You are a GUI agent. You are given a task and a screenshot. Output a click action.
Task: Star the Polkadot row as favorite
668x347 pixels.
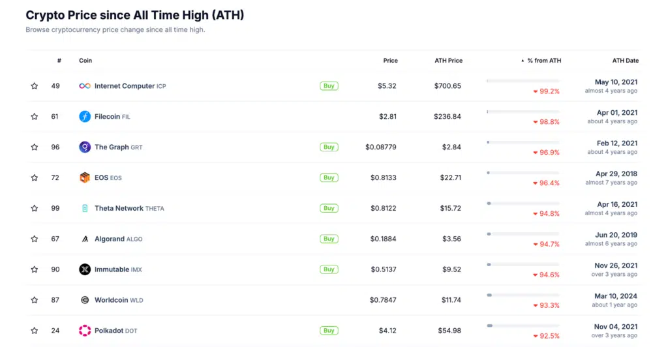coord(35,331)
